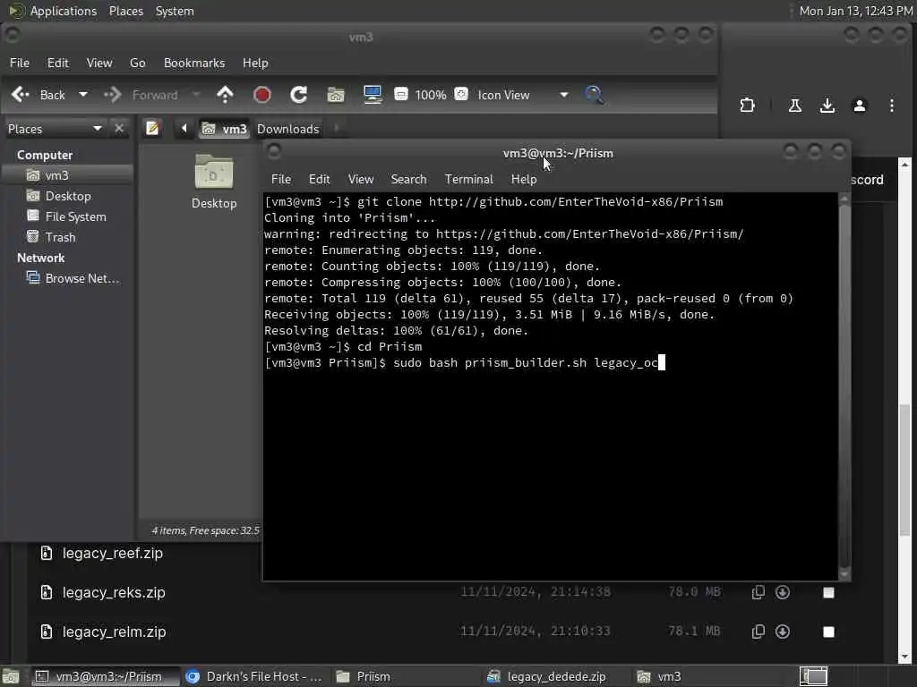
Task: Toggle checkbox for legacy_reks.zip
Action: (x=828, y=593)
